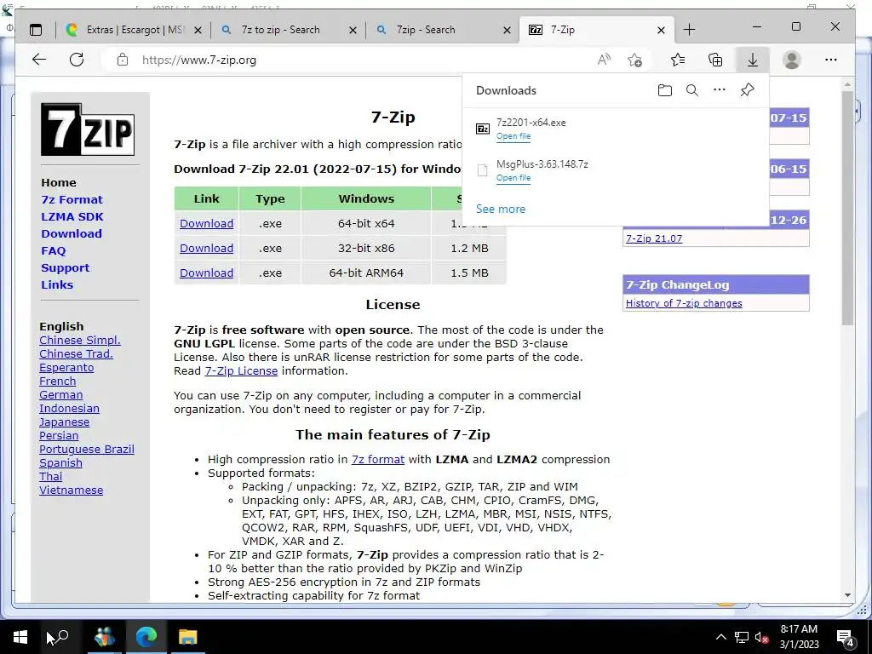The height and width of the screenshot is (654, 872).
Task: Click the MsgPlus-3.63.148.7z file icon
Action: pyautogui.click(x=483, y=170)
